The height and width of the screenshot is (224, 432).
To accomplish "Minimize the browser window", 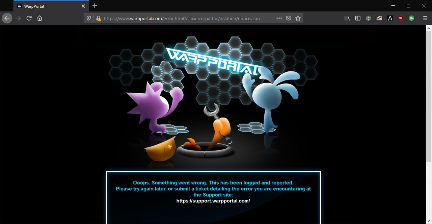I will pos(393,6).
